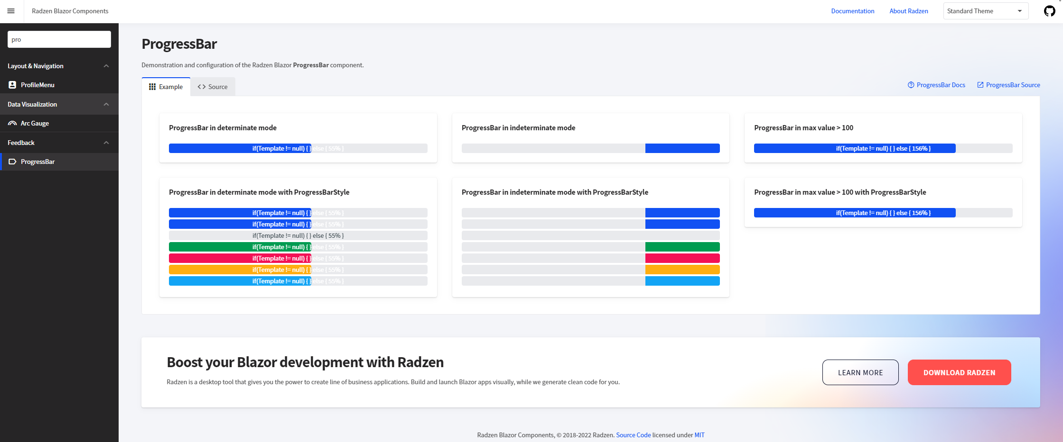Click 'ProgressBar in max value > 100' card title

point(803,128)
